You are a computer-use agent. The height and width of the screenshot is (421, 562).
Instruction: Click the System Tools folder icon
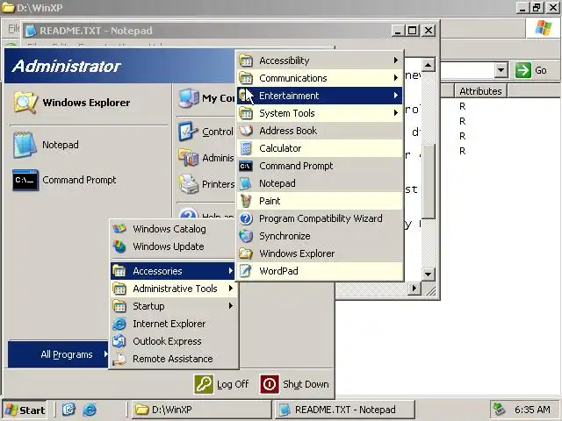coord(246,113)
